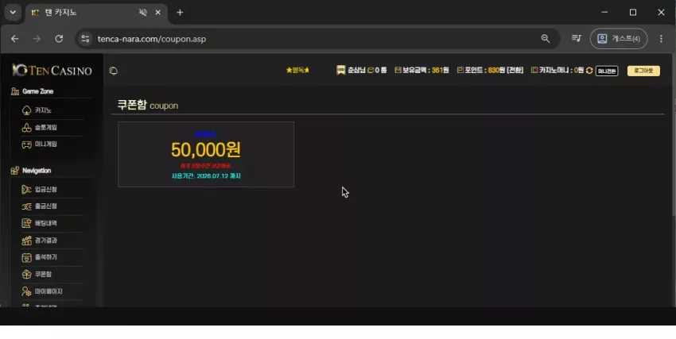Viewport: 676px width, 339px height.
Task: Open the 미니게임 menu item
Action: click(x=45, y=144)
